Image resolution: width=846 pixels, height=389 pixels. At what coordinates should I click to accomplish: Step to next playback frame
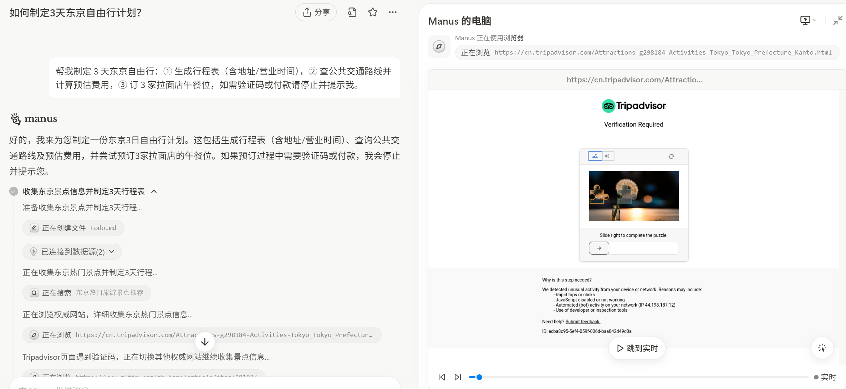pyautogui.click(x=458, y=377)
